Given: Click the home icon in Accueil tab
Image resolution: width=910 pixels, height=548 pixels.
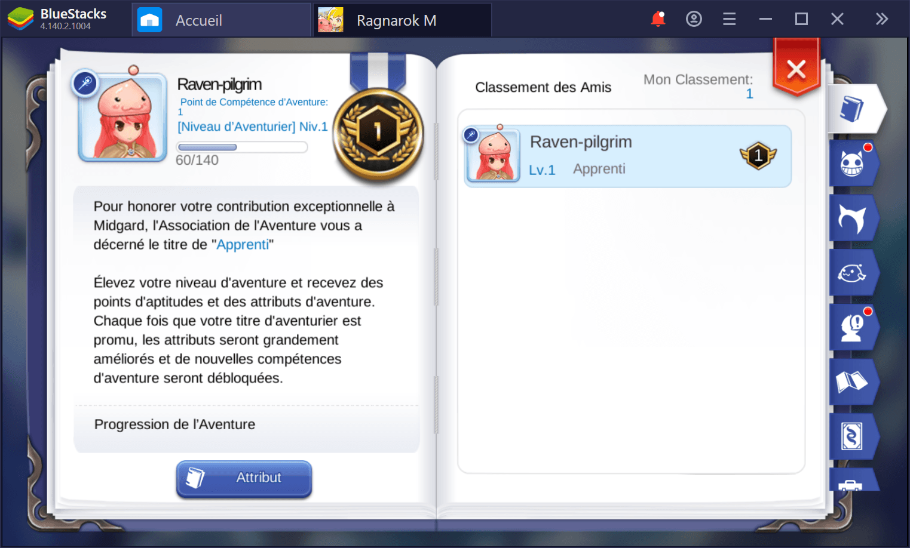Looking at the screenshot, I should 149,20.
